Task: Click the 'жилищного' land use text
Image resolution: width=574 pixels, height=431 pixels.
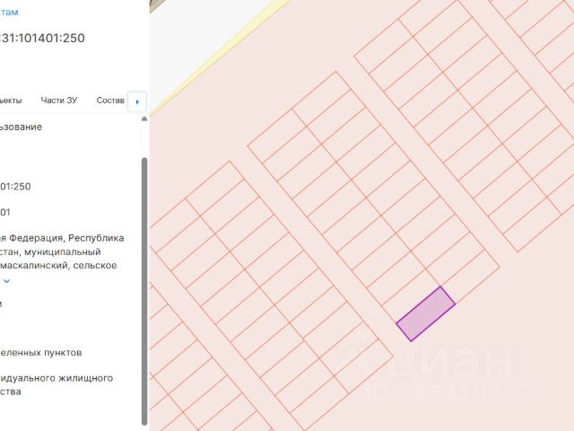Action: [x=87, y=378]
